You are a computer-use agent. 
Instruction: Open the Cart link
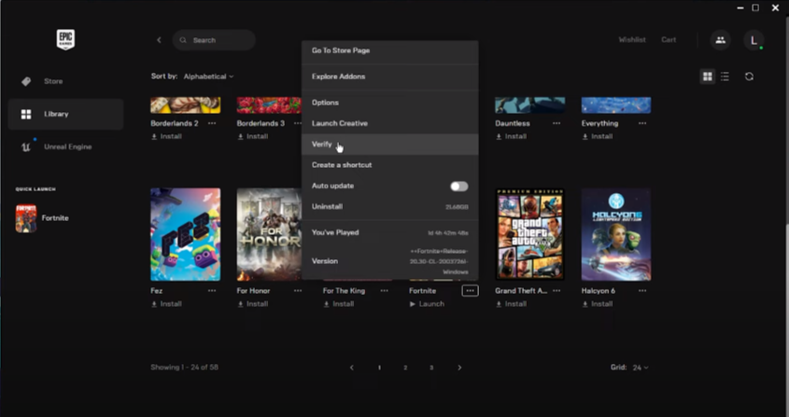[x=669, y=40]
